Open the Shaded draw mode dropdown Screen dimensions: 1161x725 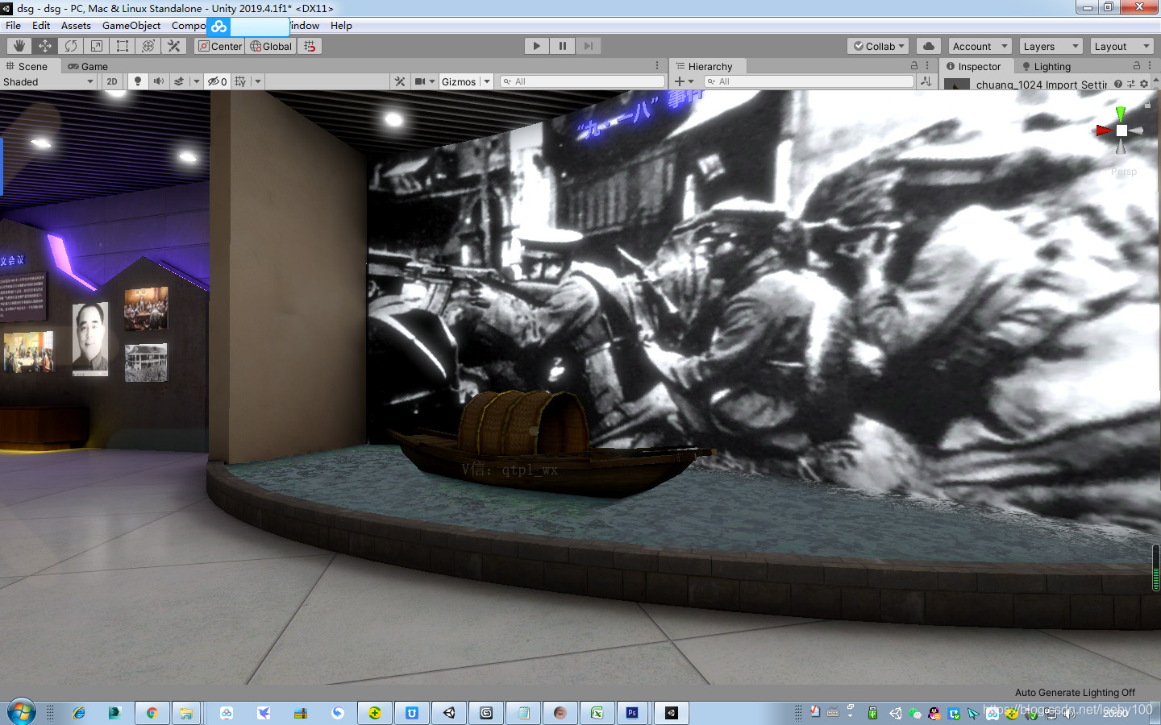pyautogui.click(x=48, y=81)
